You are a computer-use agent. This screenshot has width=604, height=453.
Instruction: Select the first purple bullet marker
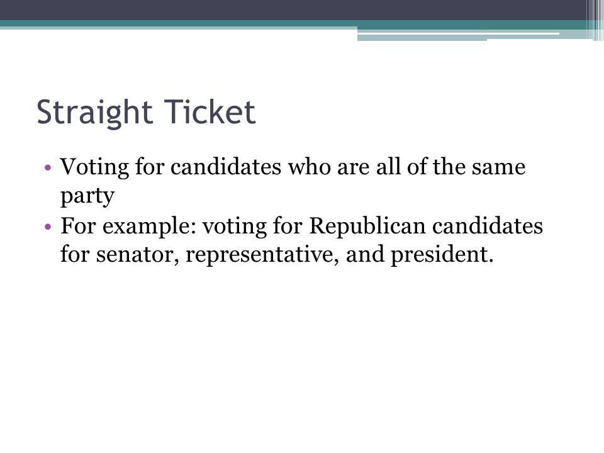48,167
